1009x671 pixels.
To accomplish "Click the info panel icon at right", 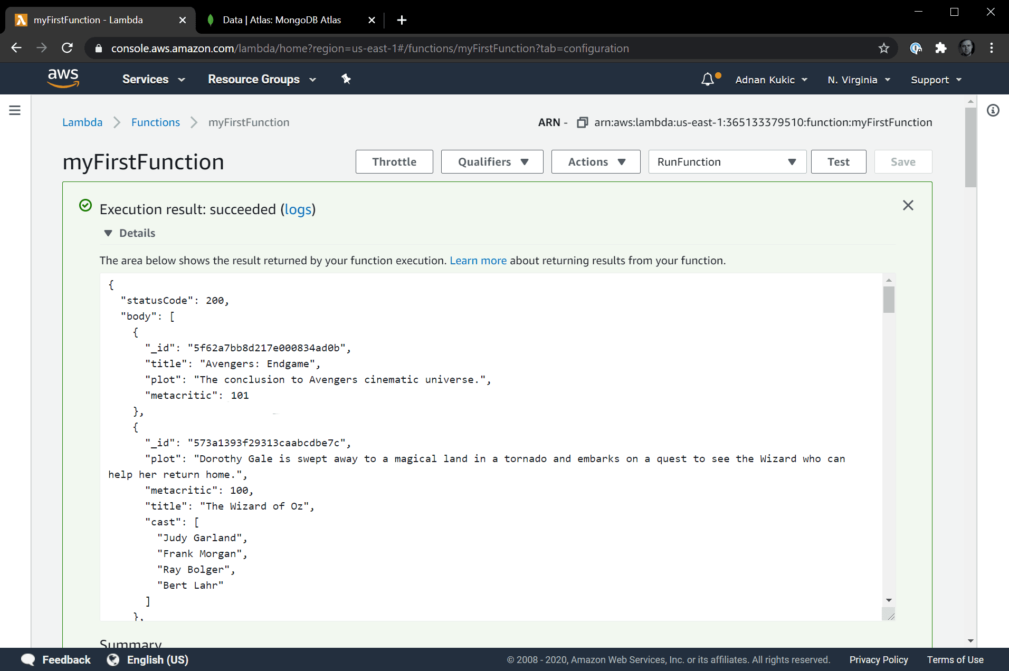I will click(993, 110).
